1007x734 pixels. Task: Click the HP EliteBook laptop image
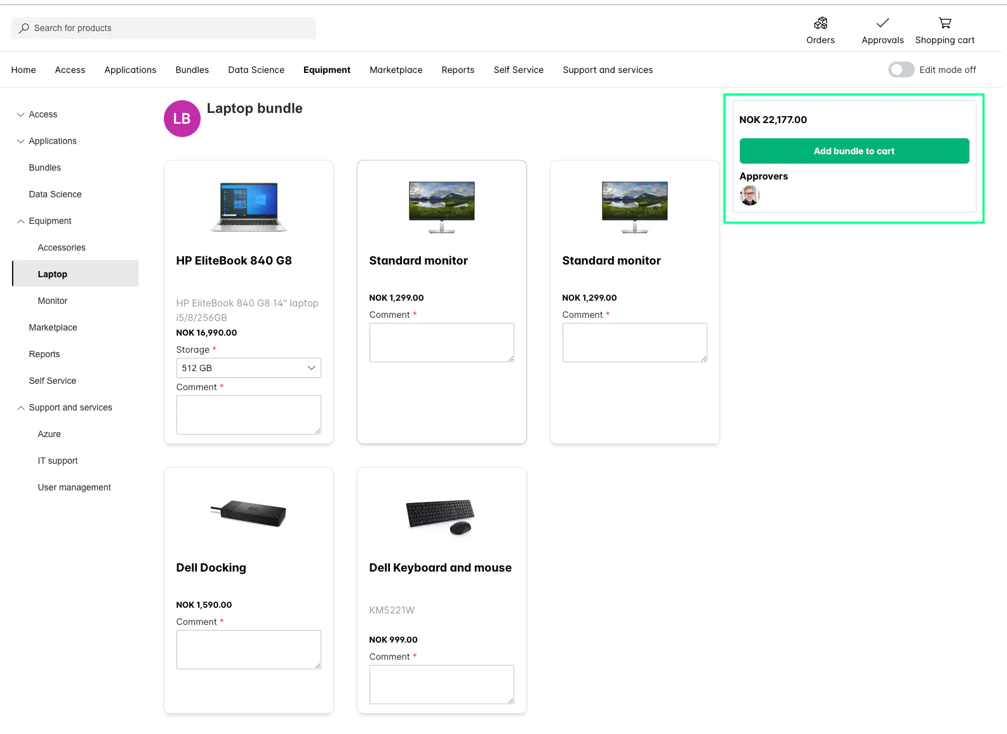tap(249, 207)
